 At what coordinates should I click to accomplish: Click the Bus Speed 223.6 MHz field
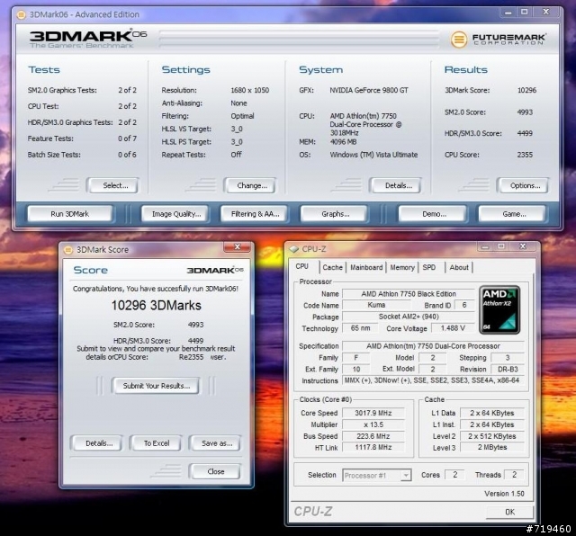pyautogui.click(x=373, y=436)
